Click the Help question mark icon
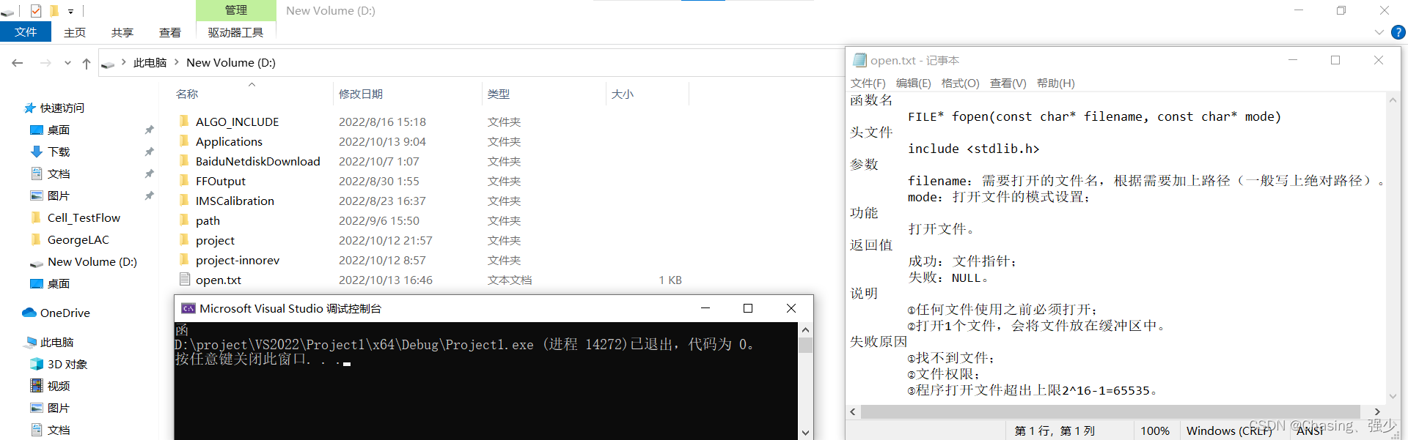The image size is (1408, 440). point(1398,32)
